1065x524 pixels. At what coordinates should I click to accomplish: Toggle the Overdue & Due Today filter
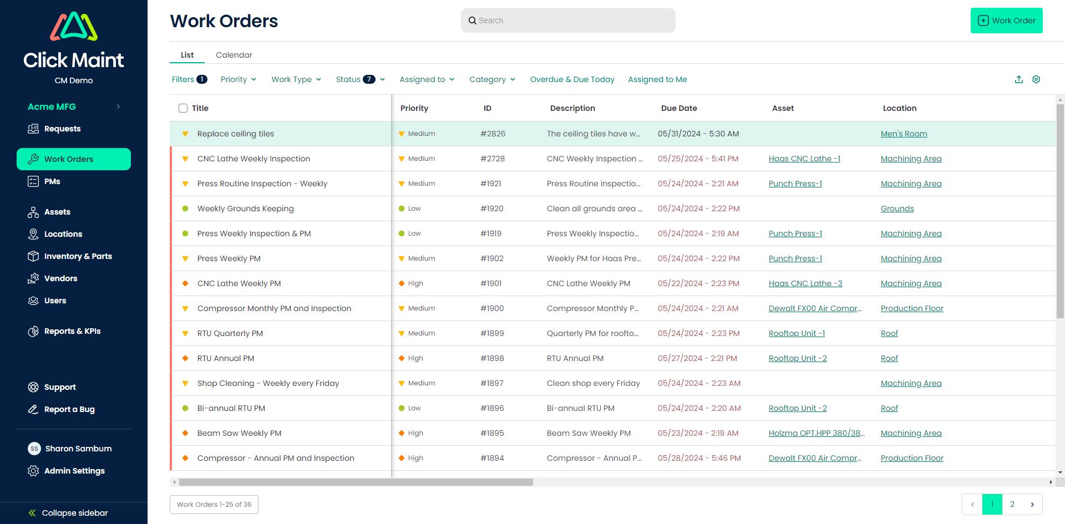point(572,79)
